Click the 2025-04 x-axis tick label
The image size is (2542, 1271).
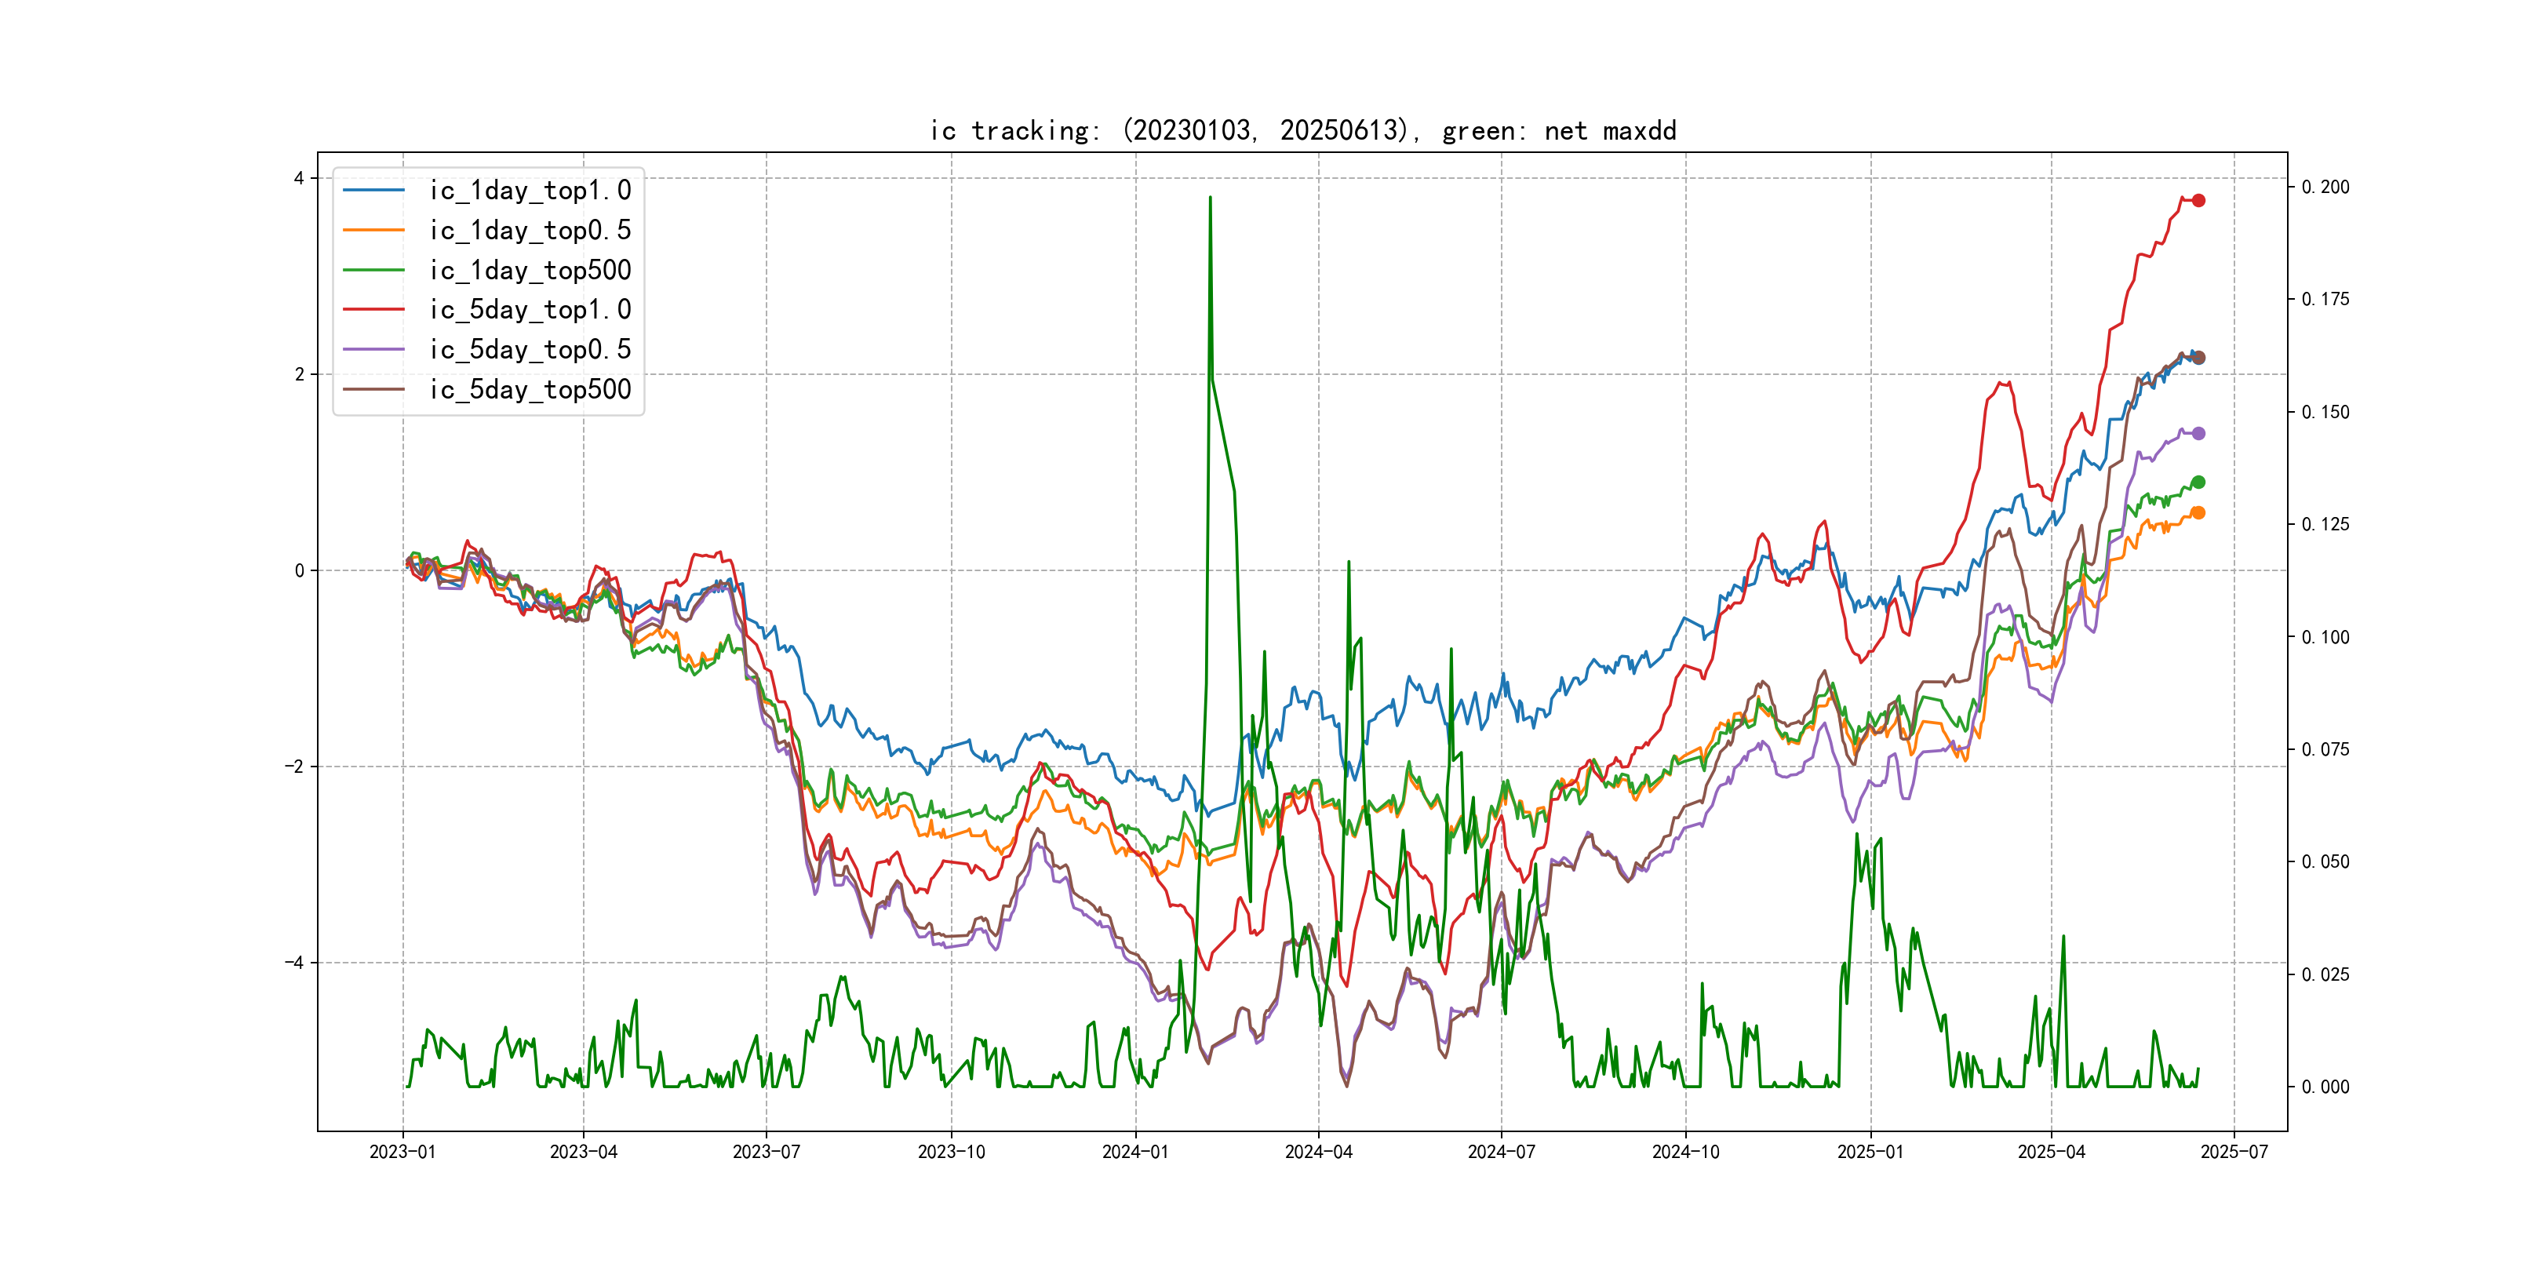2051,1152
